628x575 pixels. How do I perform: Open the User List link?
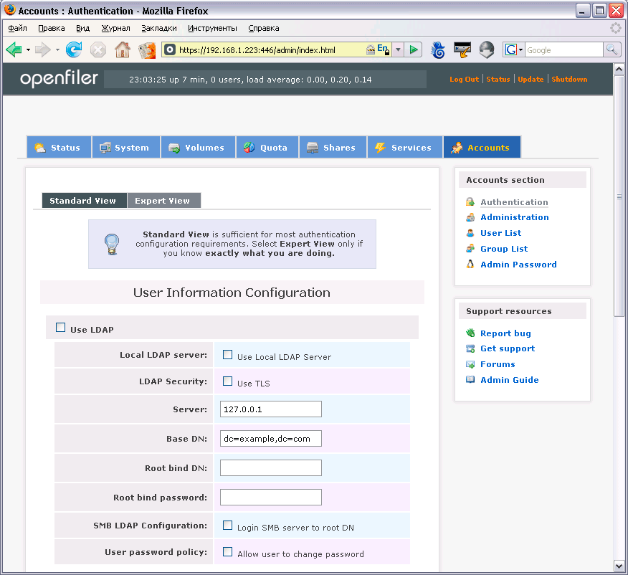[x=500, y=233]
